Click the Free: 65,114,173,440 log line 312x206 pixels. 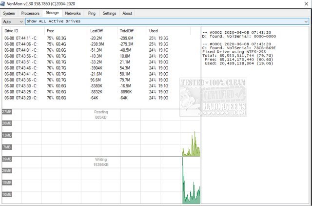[x=239, y=60]
